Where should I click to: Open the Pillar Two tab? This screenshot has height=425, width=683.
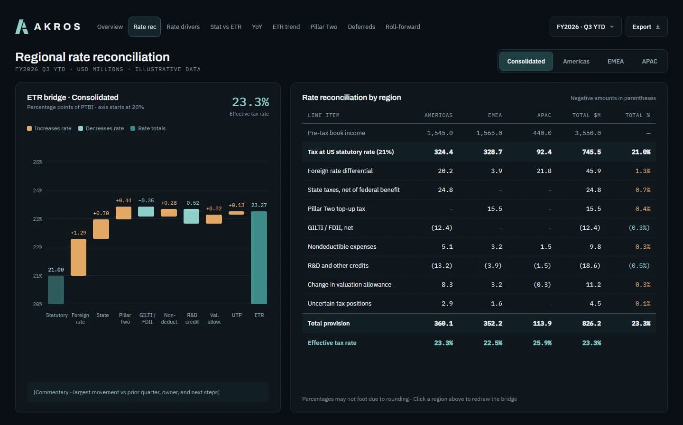323,27
